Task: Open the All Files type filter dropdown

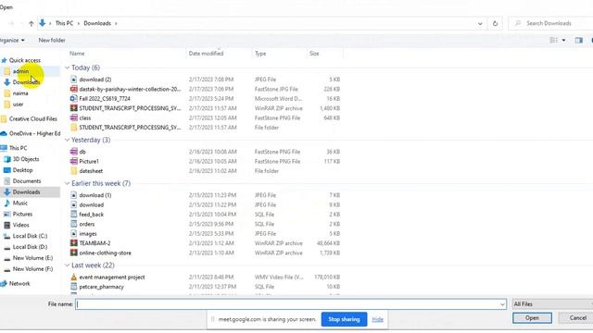Action: coord(552,304)
